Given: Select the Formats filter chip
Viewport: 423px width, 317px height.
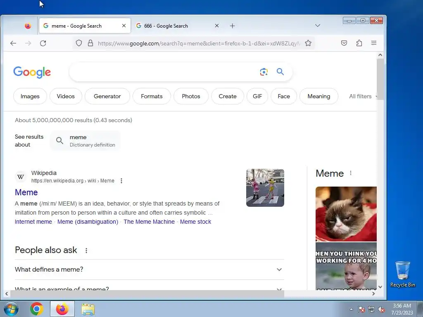Looking at the screenshot, I should [x=152, y=96].
